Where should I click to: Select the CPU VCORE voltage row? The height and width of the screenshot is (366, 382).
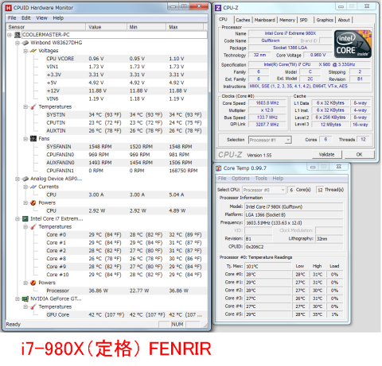click(x=127, y=59)
